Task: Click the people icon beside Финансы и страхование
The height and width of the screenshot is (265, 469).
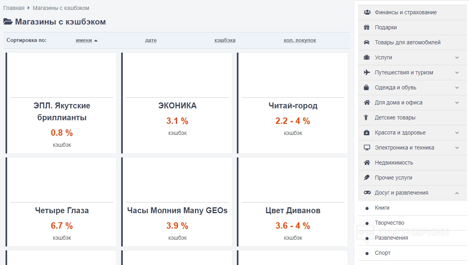Action: pos(367,12)
